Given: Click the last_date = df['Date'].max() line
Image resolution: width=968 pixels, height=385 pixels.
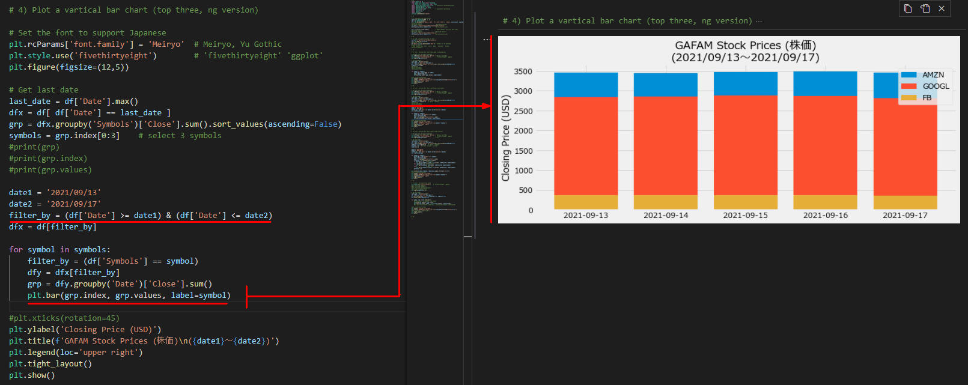Looking at the screenshot, I should point(74,102).
